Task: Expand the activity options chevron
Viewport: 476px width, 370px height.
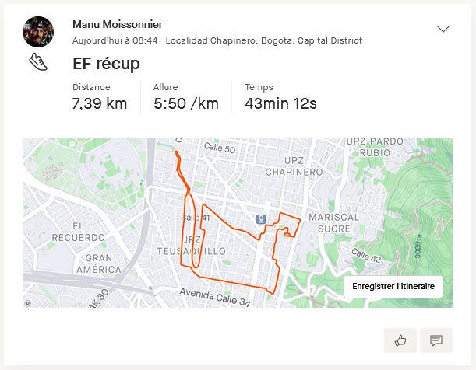Action: coord(443,30)
